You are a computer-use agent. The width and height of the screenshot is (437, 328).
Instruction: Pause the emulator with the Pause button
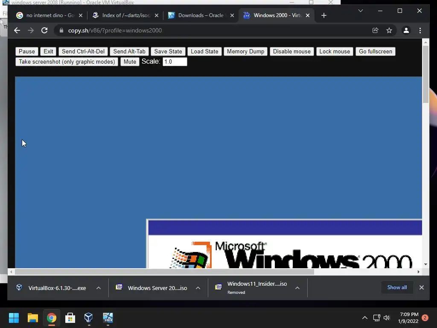coord(27,51)
